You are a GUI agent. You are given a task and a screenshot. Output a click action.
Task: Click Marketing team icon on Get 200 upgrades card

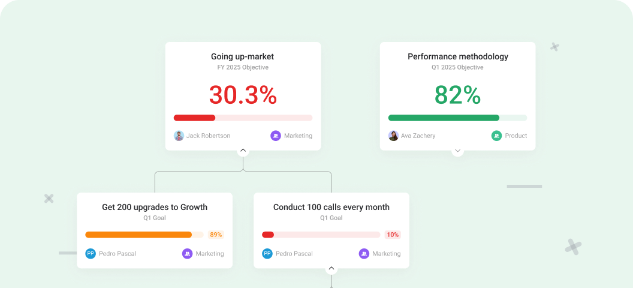point(188,253)
